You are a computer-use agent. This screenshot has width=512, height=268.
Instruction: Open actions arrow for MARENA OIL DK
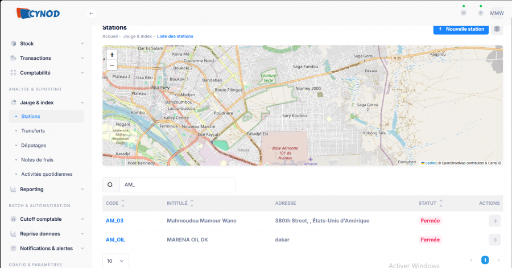click(494, 240)
